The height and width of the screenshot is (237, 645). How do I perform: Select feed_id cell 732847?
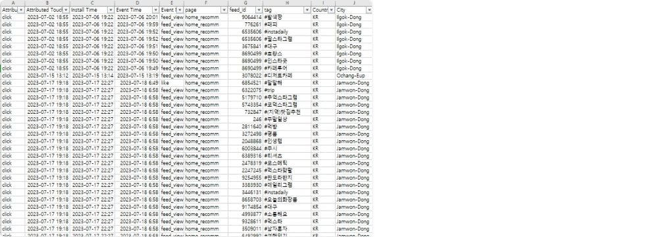click(x=245, y=112)
